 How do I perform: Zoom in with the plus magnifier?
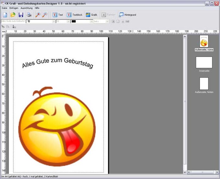coord(38,15)
